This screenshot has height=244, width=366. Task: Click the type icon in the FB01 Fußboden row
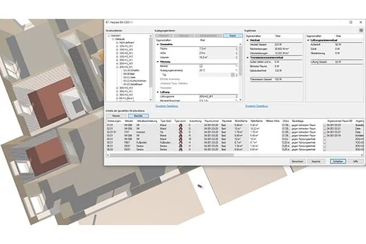pos(180,143)
